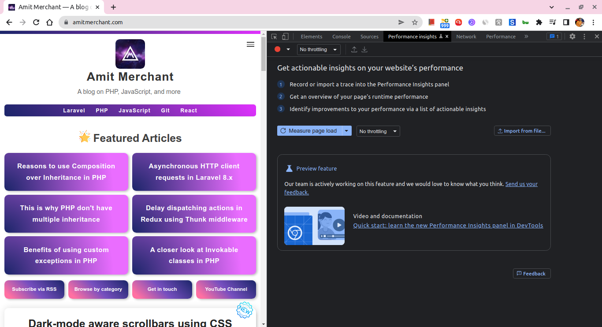Open the blog's hamburger menu
This screenshot has width=602, height=327.
[250, 45]
